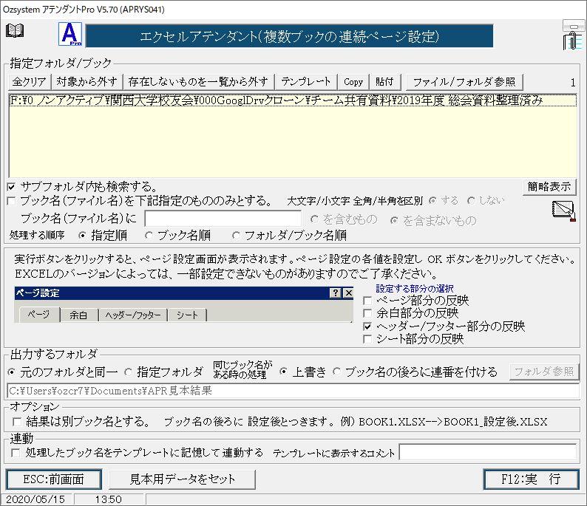Select ブック名の後ろに連番を付ける option
Image resolution: width=587 pixels, height=506 pixels.
[x=336, y=372]
